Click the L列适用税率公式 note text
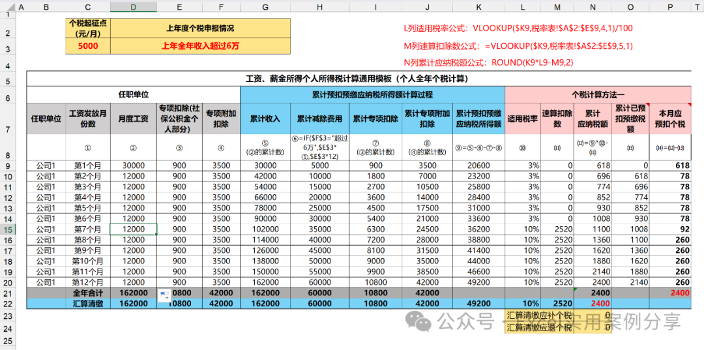 518,28
